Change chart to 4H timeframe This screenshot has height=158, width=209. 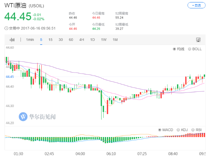(x=81, y=40)
